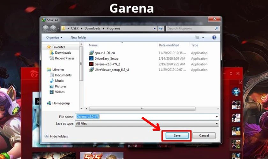The width and height of the screenshot is (268, 159).
Task: Click navigation pane scroll-down arrow
Action: [81, 108]
